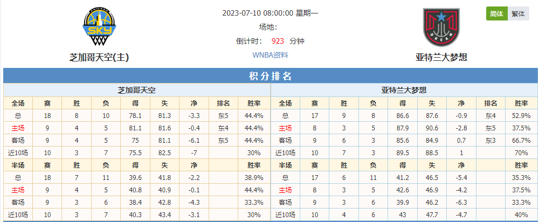Click Chicago's net value -3.3
539x222 pixels.
(x=194, y=116)
